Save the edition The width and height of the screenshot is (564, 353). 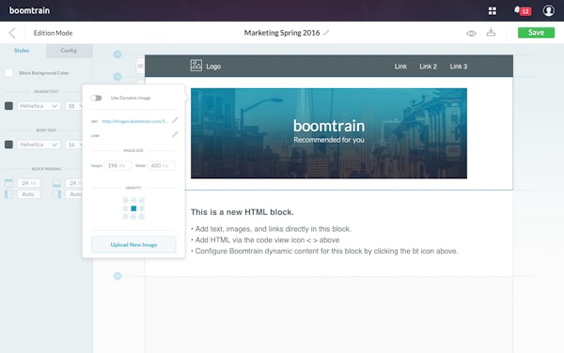pyautogui.click(x=536, y=32)
